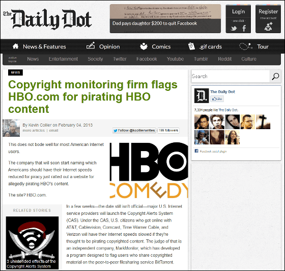Like The Daily Dot on Facebook

tap(217, 99)
